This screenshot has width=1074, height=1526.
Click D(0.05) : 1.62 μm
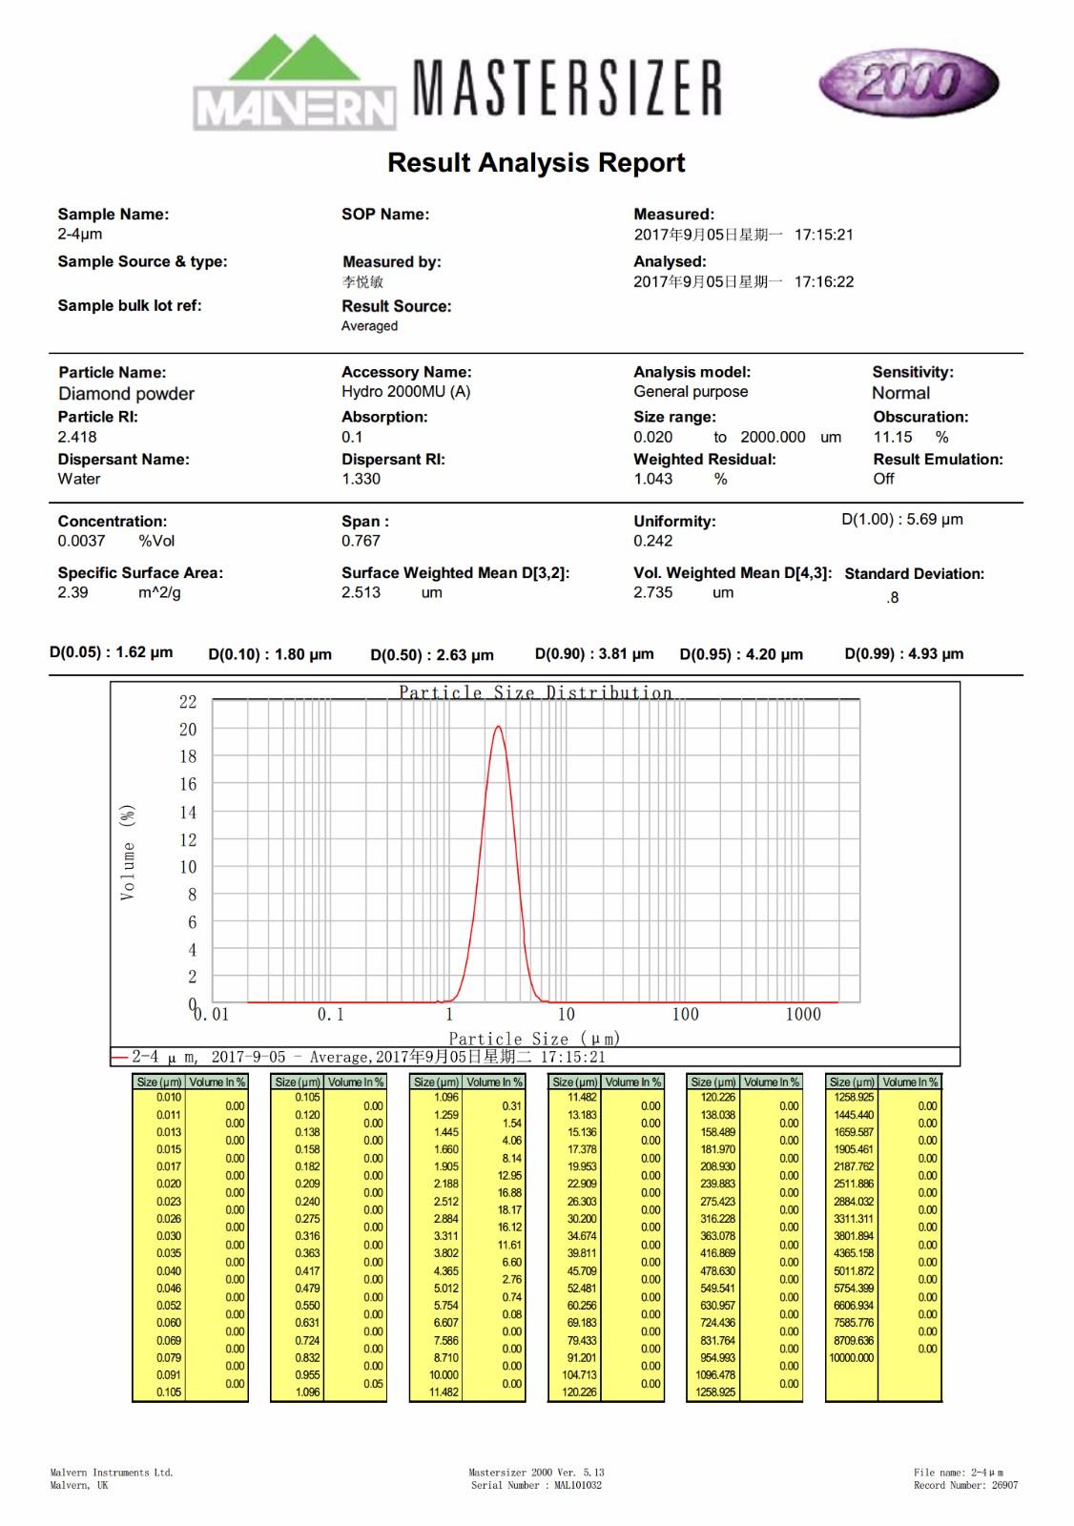pos(112,652)
